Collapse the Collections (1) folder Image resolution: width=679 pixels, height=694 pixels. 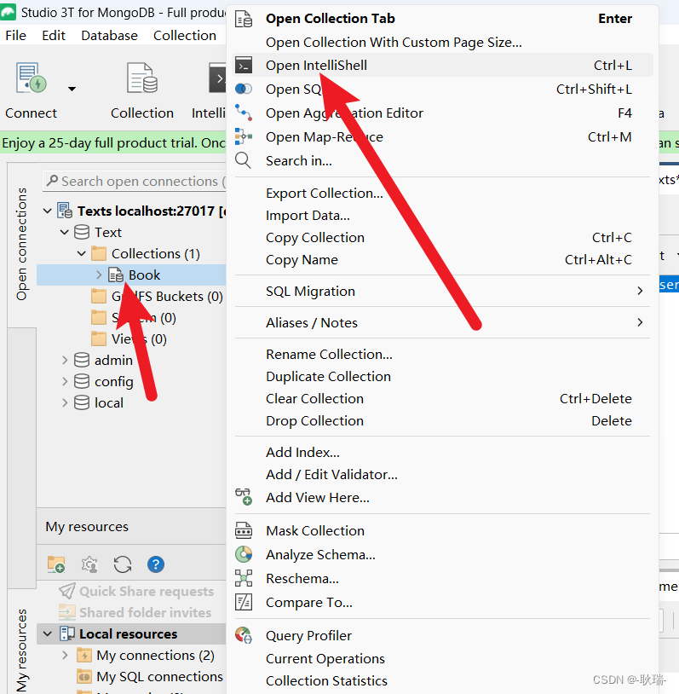(82, 253)
